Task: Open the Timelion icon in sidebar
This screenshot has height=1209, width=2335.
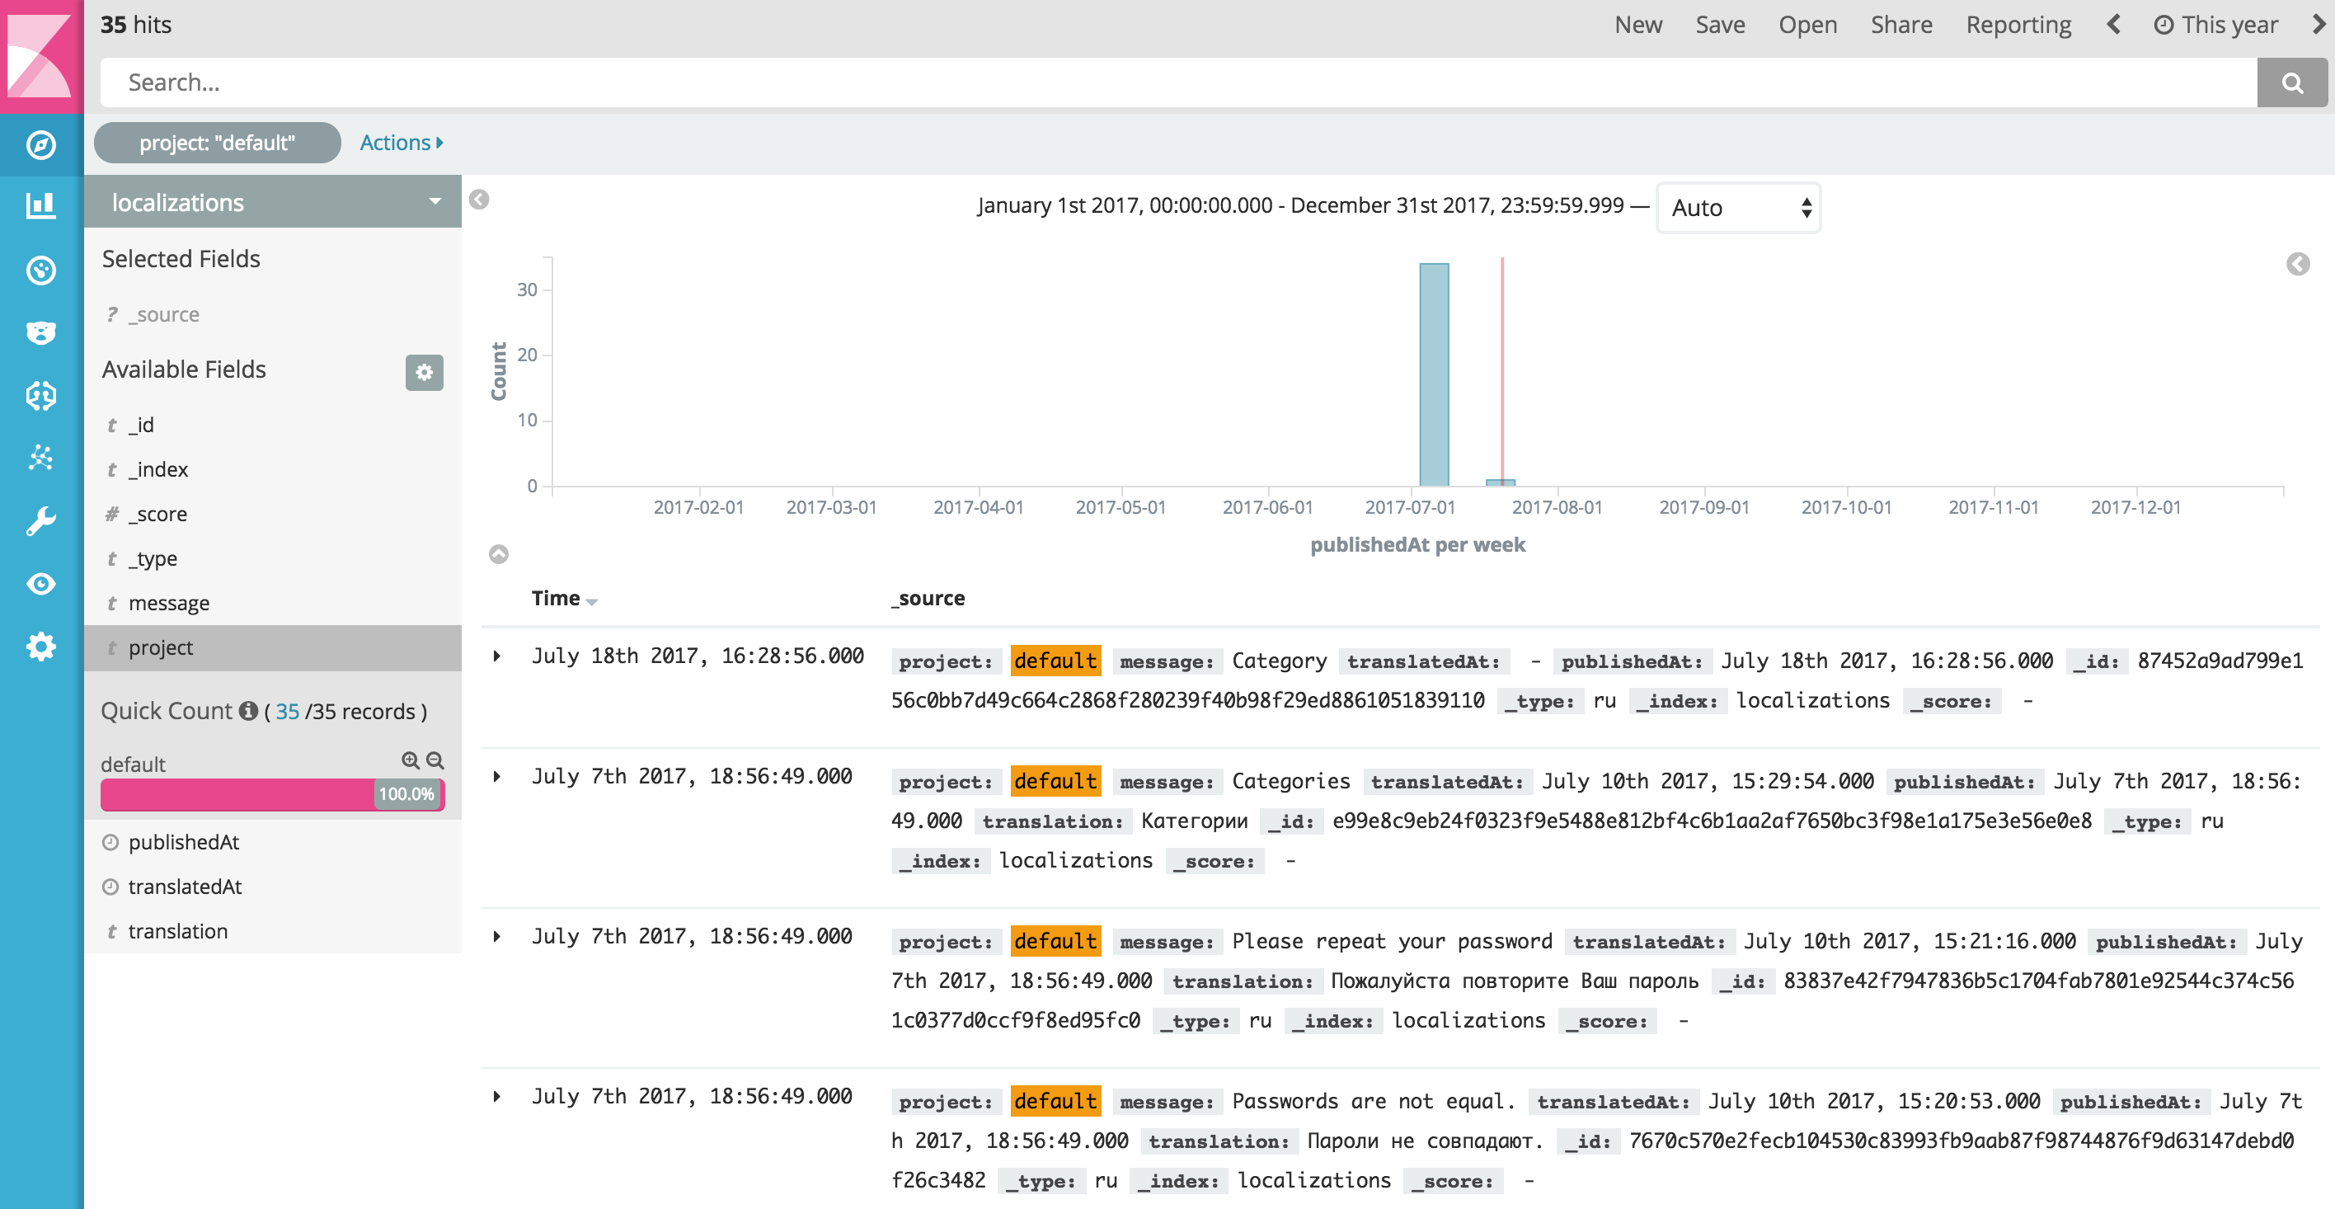Action: (40, 332)
